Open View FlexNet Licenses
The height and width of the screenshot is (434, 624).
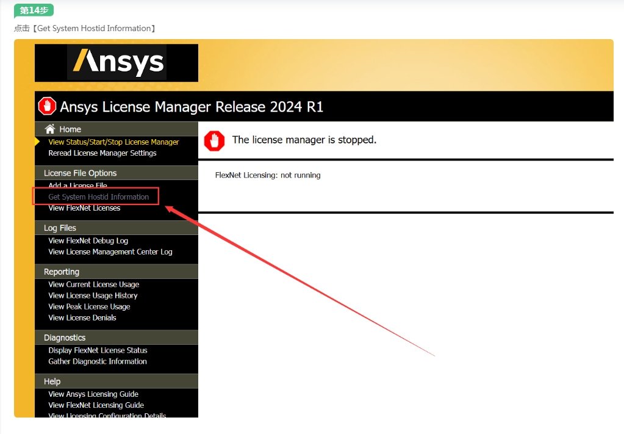(x=84, y=208)
